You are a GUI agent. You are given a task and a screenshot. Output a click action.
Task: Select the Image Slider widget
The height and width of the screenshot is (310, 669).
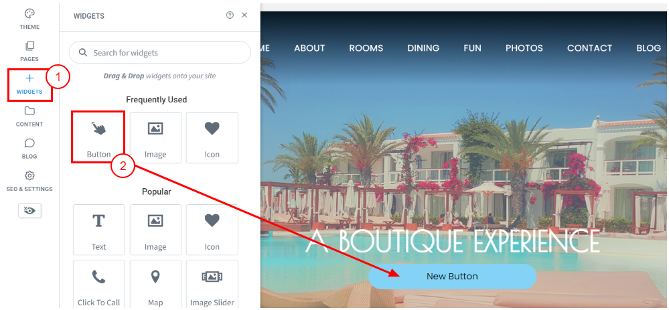tap(212, 285)
